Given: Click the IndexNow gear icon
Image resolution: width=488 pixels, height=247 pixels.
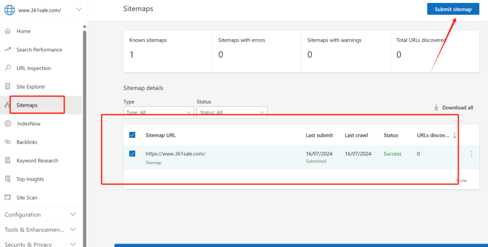Looking at the screenshot, I should tap(8, 124).
